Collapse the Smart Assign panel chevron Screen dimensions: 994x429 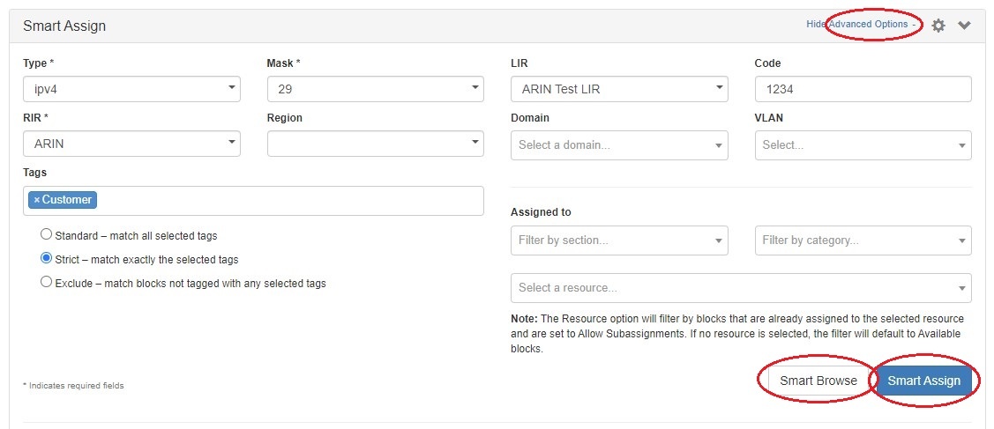pos(964,26)
